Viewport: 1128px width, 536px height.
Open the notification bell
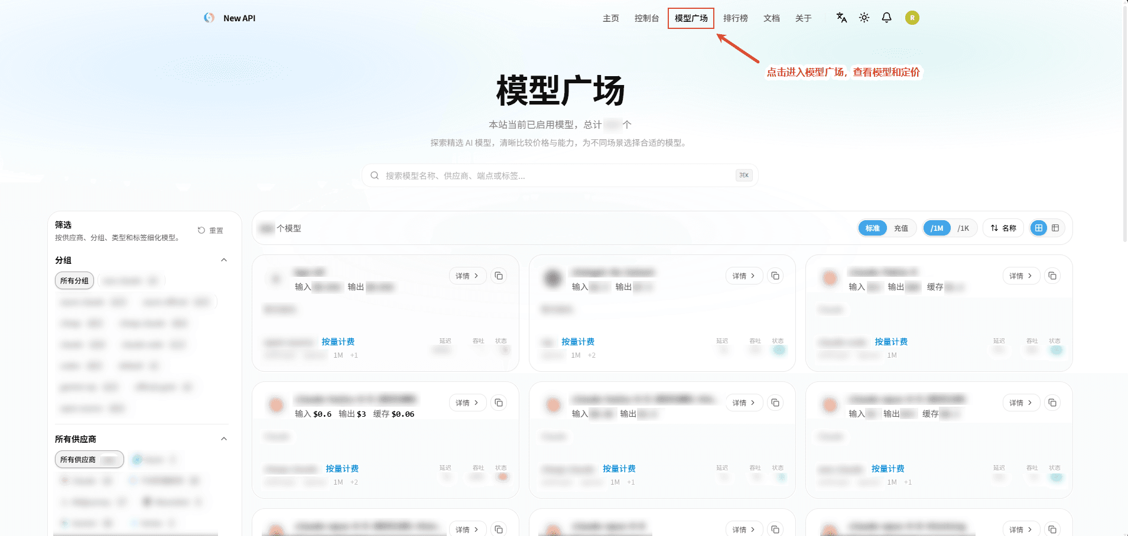pos(887,18)
